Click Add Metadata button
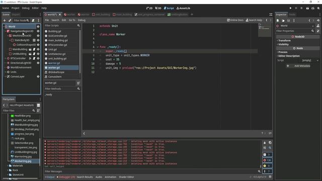The height and width of the screenshot is (181, 322). coord(298,66)
